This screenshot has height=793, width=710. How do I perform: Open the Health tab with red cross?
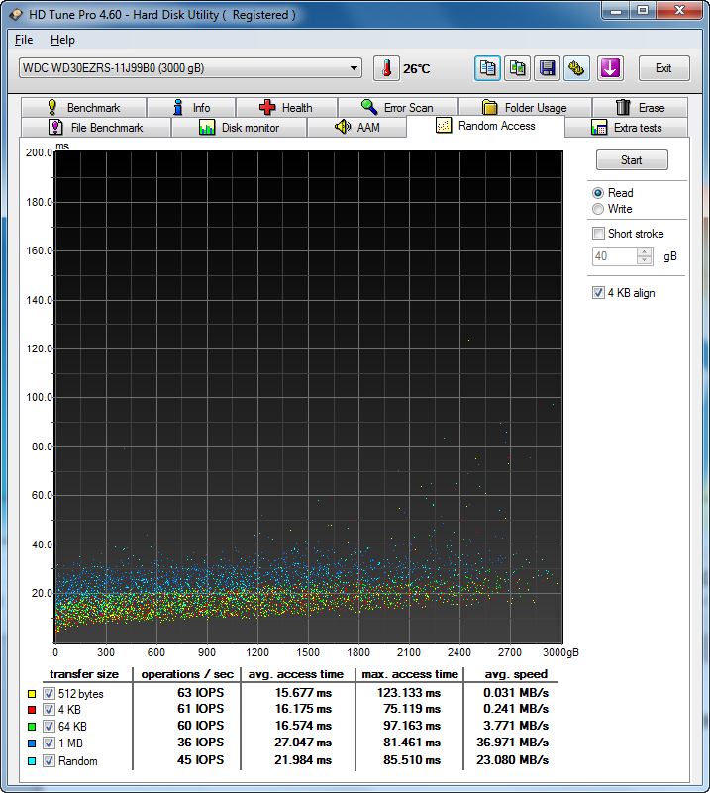(285, 108)
